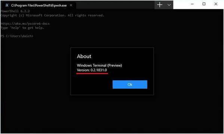Image resolution: width=224 pixels, height=134 pixels.
Task: Click the https://aka.ms/pscore6-docs URL text
Action: [25, 23]
